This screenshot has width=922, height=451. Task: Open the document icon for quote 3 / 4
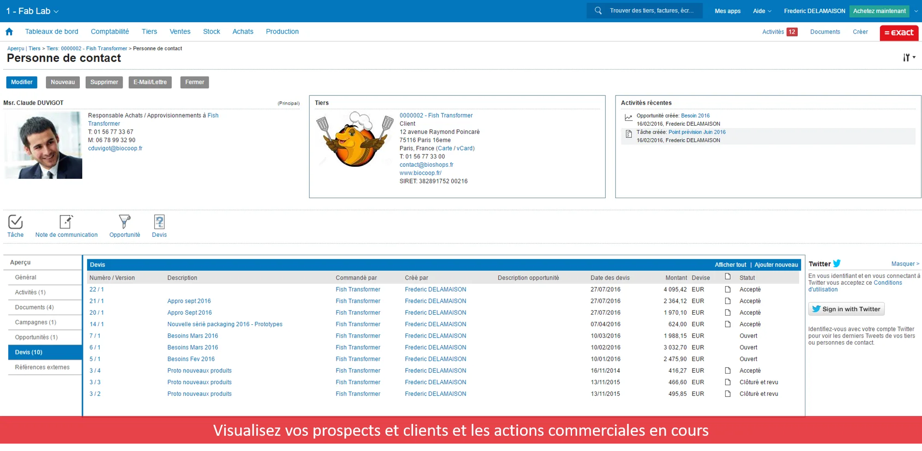(x=727, y=371)
